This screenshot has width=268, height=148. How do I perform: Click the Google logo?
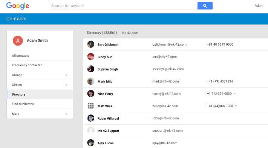pos(18,6)
